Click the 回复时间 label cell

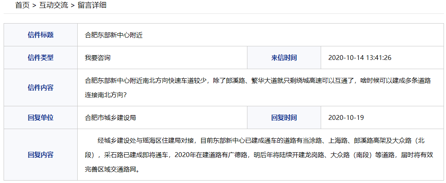coord(284,117)
